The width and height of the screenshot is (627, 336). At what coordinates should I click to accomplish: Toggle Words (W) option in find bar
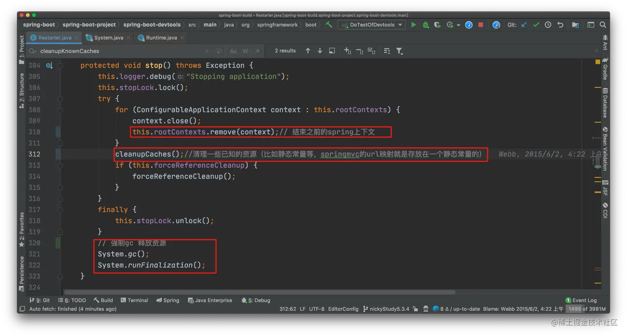[x=245, y=51]
